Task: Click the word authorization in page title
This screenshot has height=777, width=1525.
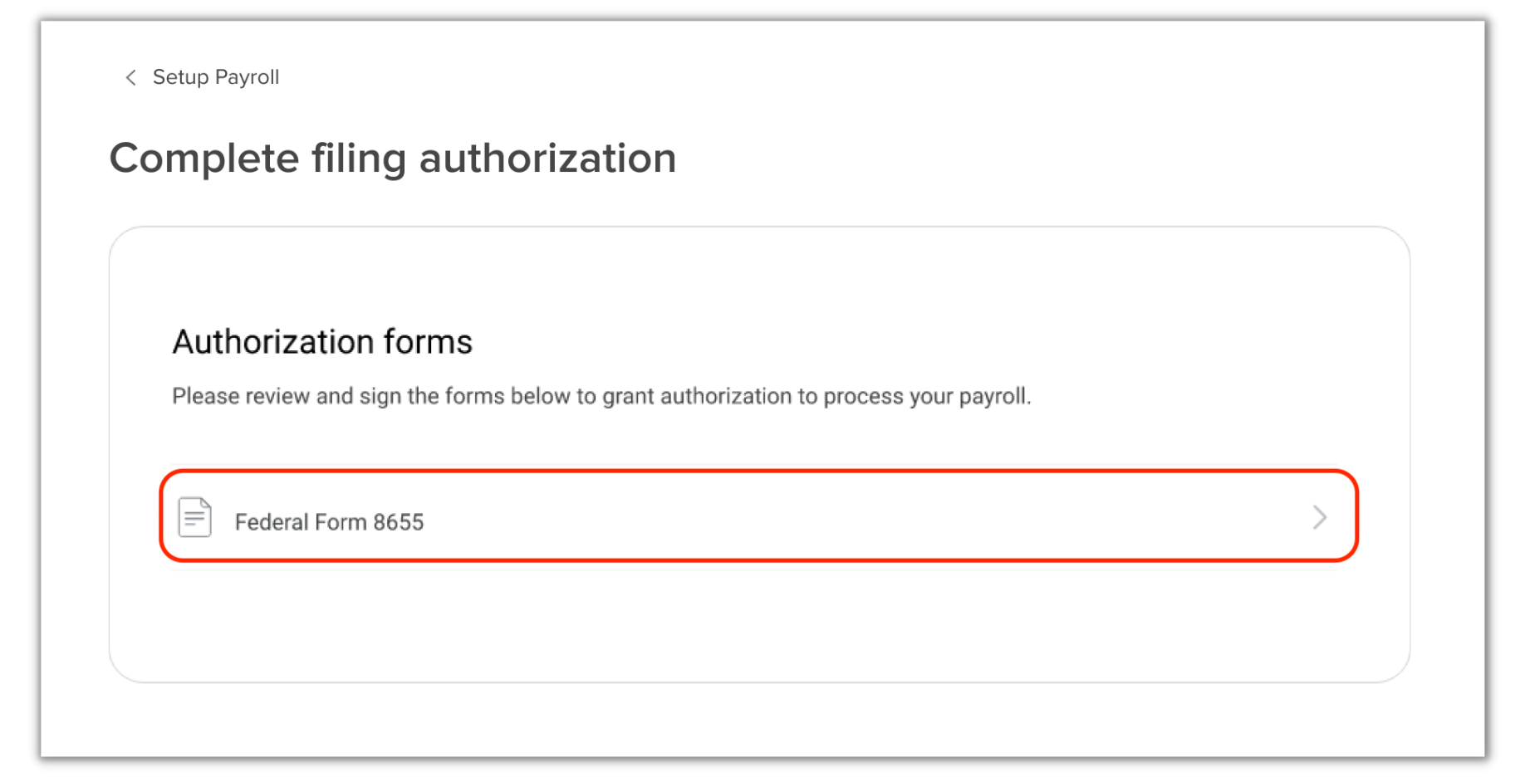Action: point(548,158)
